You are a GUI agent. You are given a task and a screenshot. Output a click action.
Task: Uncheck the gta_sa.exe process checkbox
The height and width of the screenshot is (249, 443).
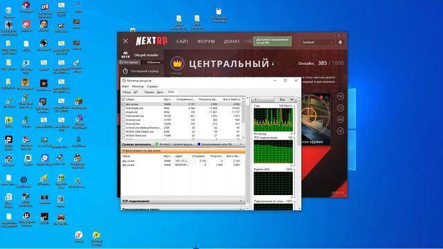point(123,104)
